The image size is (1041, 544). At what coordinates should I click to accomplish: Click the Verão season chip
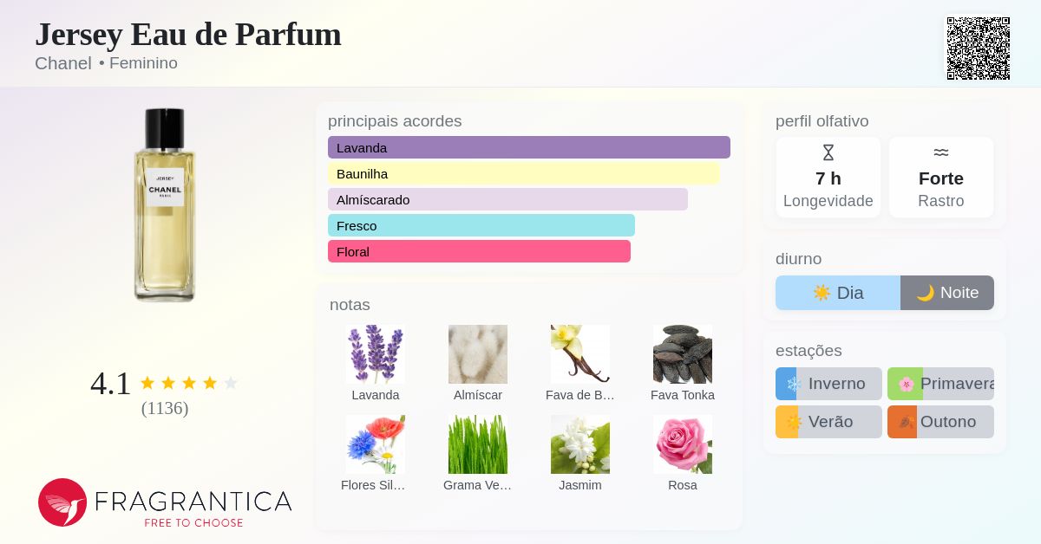(828, 422)
